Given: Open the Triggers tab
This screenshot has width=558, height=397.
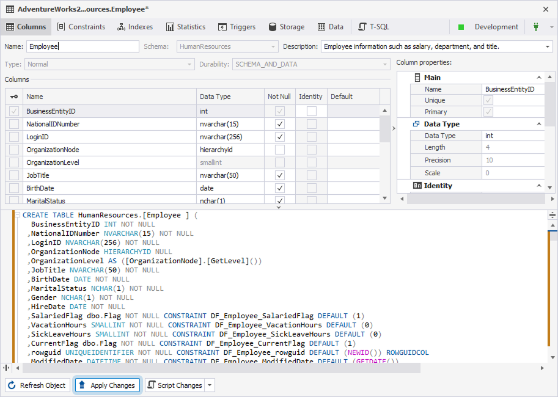Looking at the screenshot, I should click(x=237, y=27).
